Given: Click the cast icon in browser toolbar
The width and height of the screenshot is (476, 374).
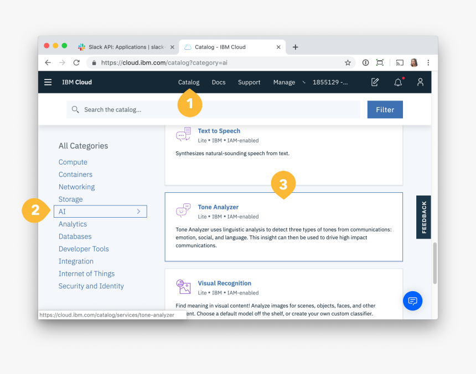Looking at the screenshot, I should (x=400, y=63).
